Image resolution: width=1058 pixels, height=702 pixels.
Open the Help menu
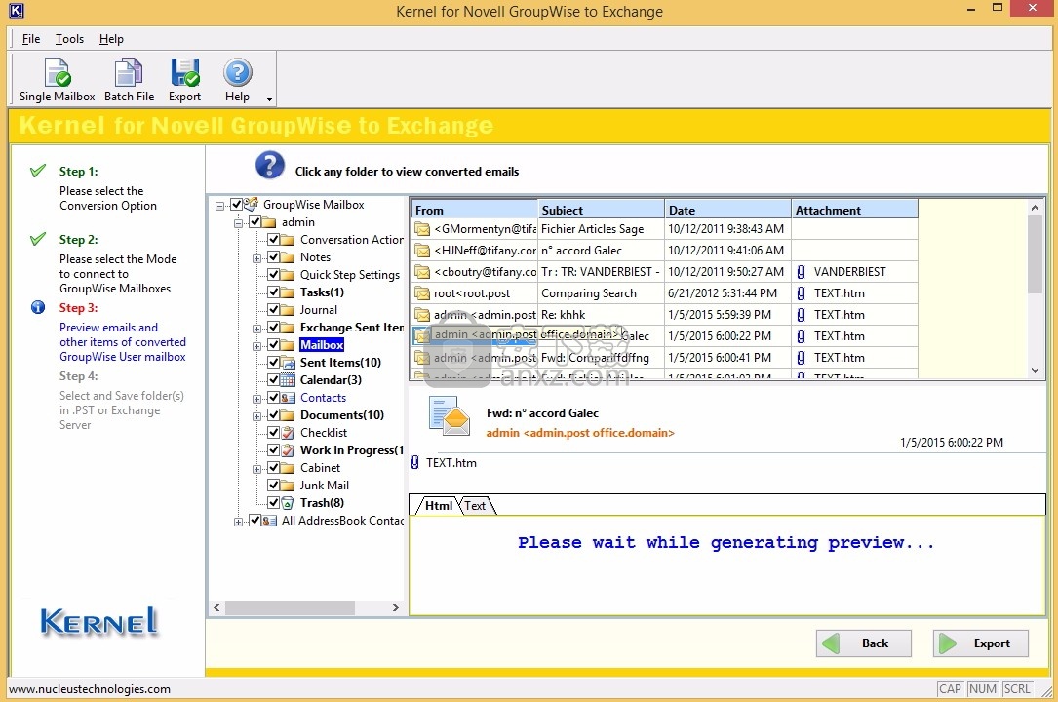click(x=111, y=39)
